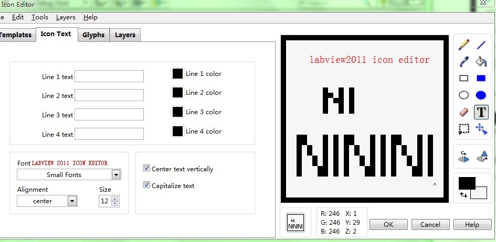
Task: Click the small NI icon preview thumbnail
Action: (295, 223)
